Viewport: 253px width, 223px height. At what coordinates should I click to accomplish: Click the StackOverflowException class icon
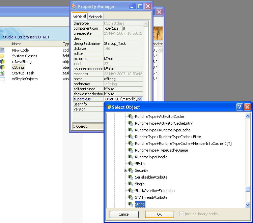tap(131, 191)
